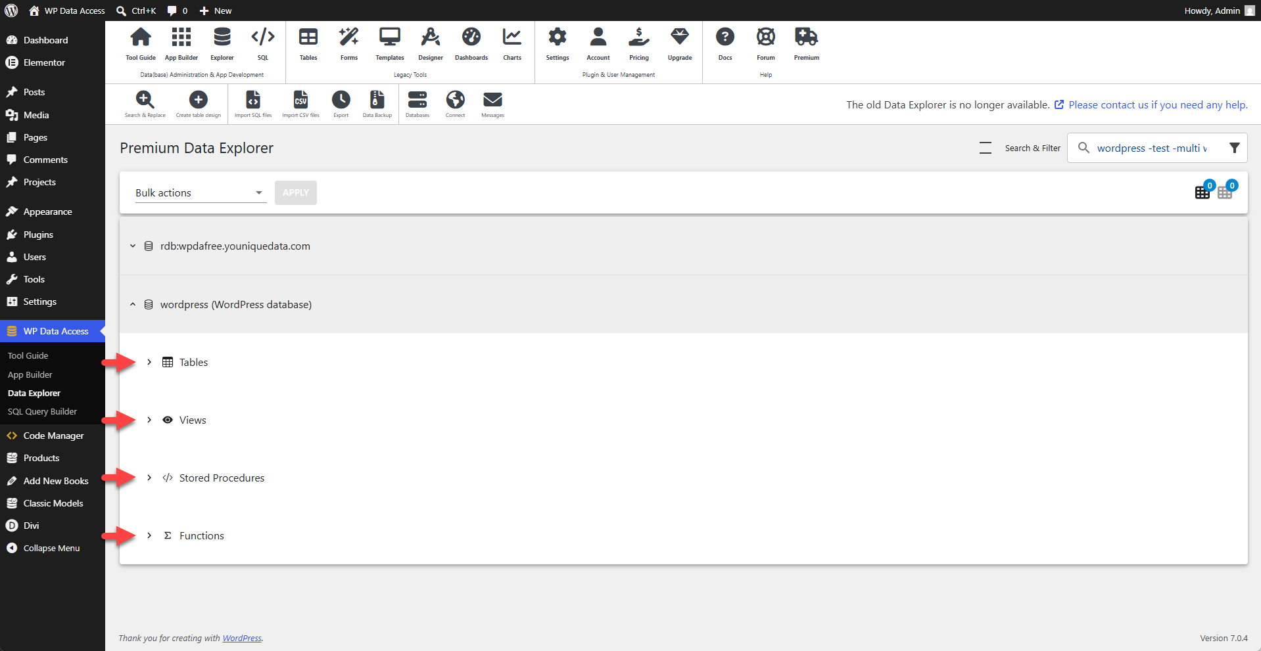The height and width of the screenshot is (651, 1261).
Task: Click Collapse Menu in the sidebar
Action: (x=53, y=548)
